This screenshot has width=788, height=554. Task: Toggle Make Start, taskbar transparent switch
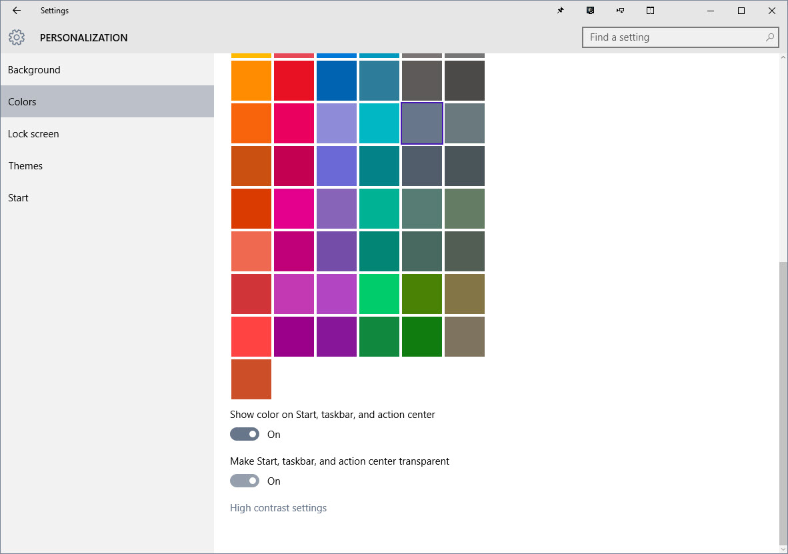[245, 481]
